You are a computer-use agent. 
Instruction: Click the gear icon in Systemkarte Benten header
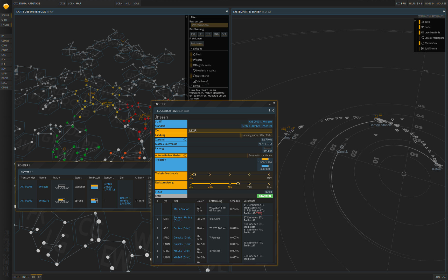click(x=444, y=11)
